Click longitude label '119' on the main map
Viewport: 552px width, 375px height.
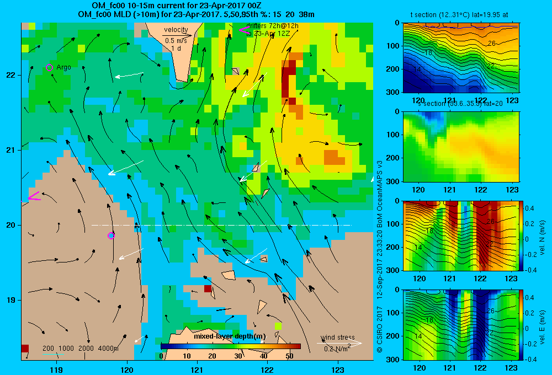point(56,369)
